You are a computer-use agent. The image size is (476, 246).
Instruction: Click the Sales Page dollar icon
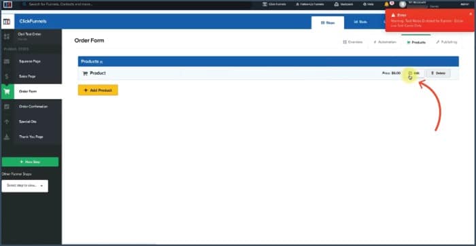(x=7, y=76)
